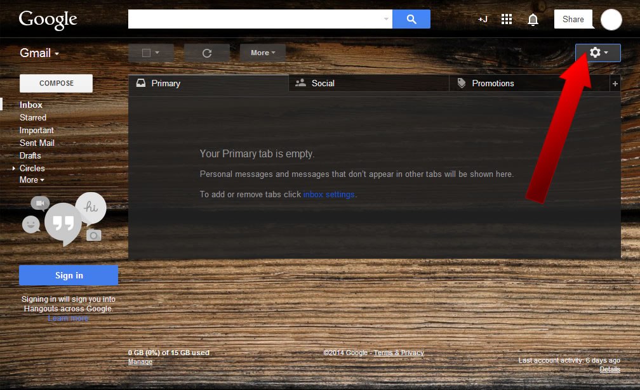Screen dimensions: 640x390
Task: Open the settings gear menu
Action: tap(594, 53)
